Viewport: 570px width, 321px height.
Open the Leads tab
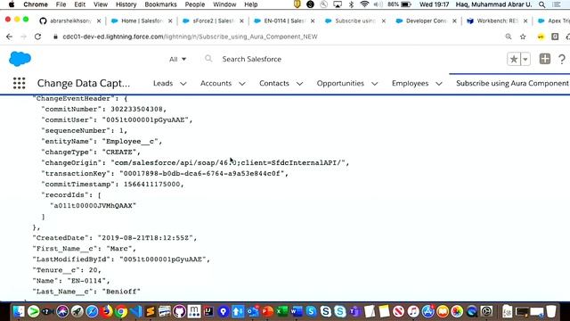pyautogui.click(x=163, y=83)
